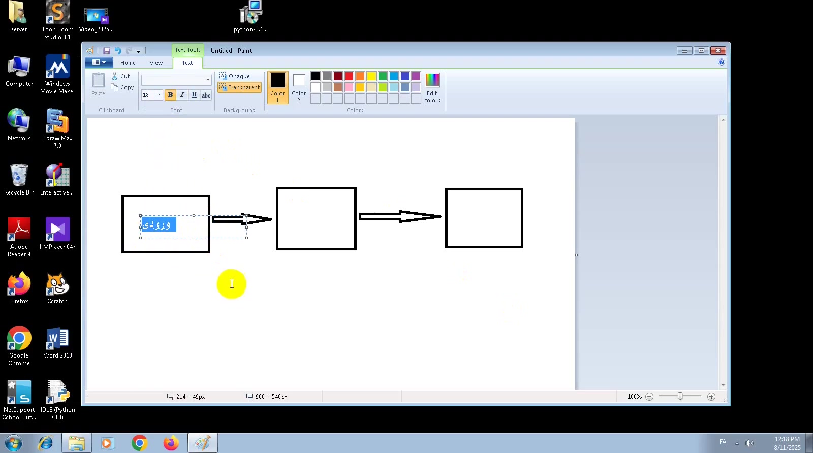This screenshot has width=813, height=453.
Task: Switch to the Home ribbon tab
Action: click(128, 63)
